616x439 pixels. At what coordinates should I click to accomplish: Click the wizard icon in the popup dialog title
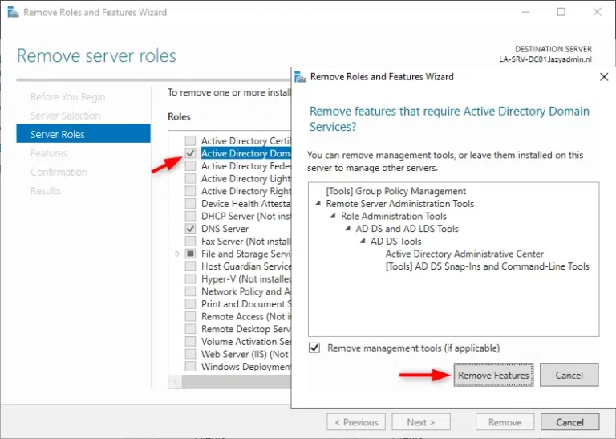pyautogui.click(x=300, y=76)
